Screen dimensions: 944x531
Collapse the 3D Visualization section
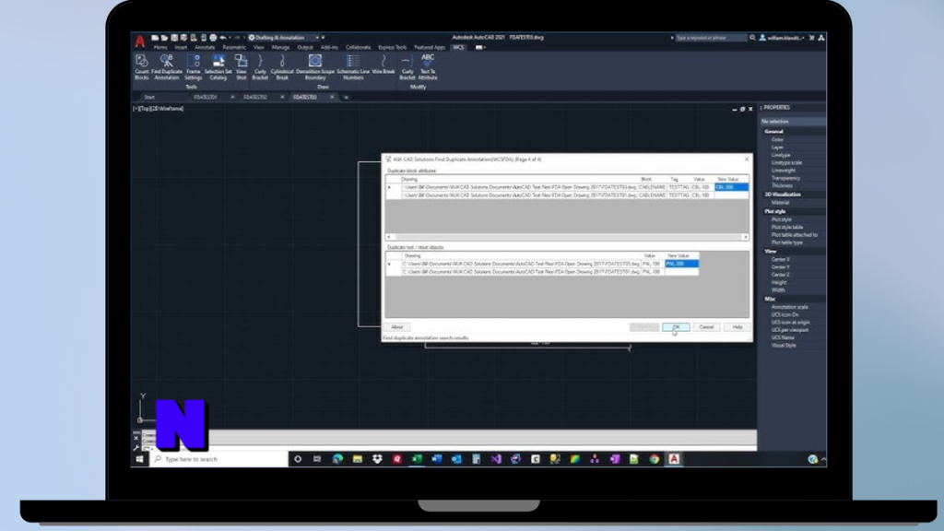(x=783, y=195)
